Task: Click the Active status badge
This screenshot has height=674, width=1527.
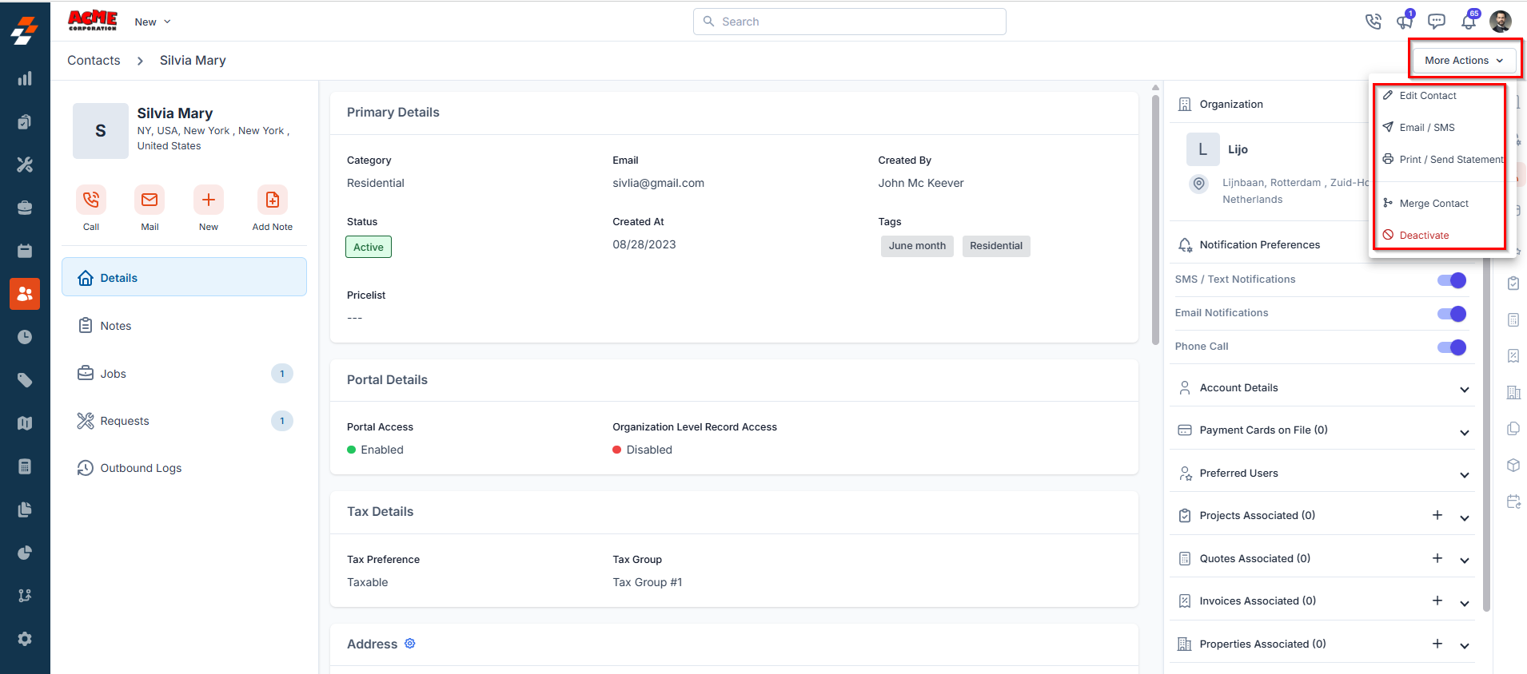Action: point(369,247)
